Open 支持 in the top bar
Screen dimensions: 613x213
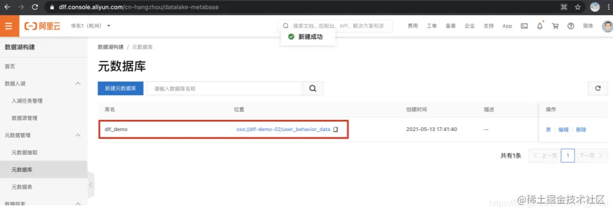click(x=488, y=26)
